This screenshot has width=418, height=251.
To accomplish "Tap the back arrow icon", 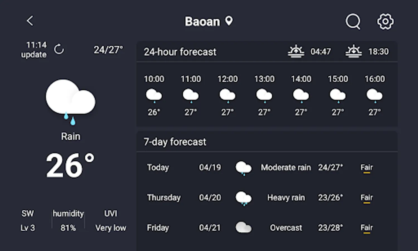I will pos(30,21).
